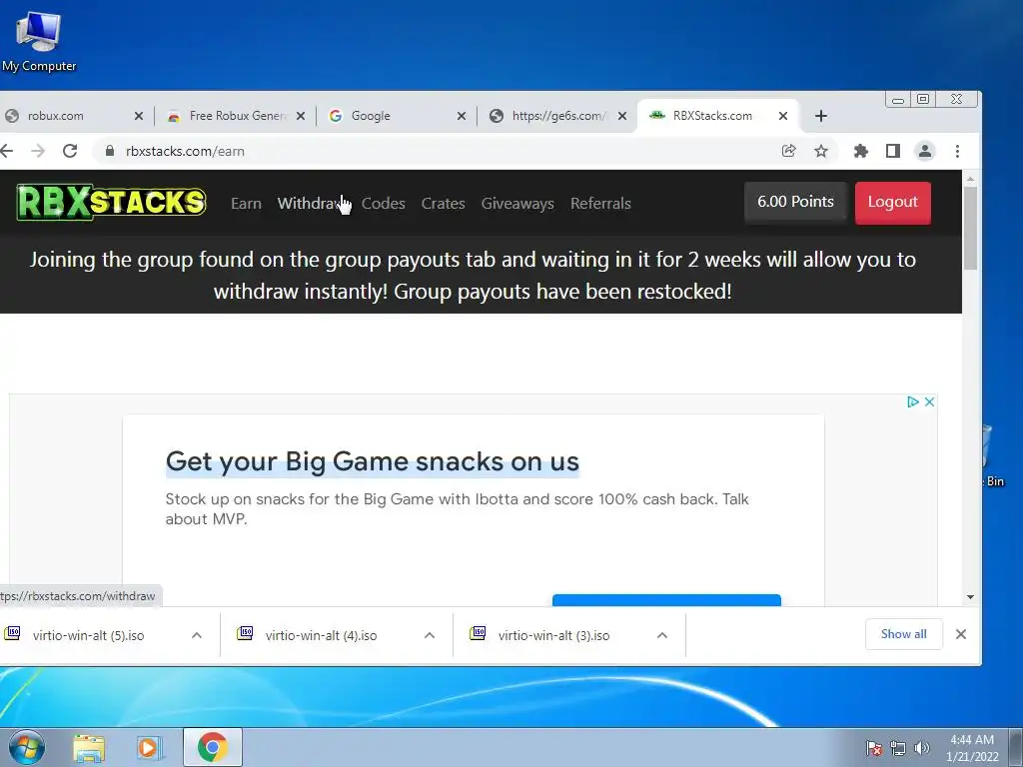Click page scrollbar up arrow
Screen dimensions: 1023x767
970,178
